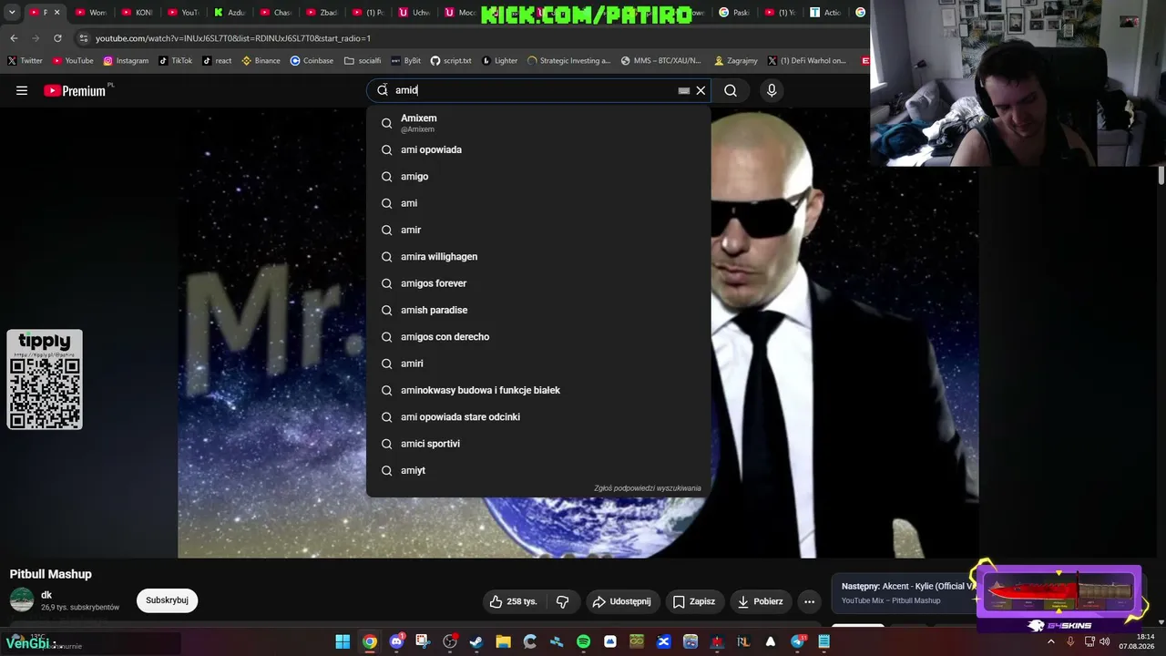The image size is (1166, 656).
Task: Open the socialfi bookmarks folder
Action: (x=363, y=61)
